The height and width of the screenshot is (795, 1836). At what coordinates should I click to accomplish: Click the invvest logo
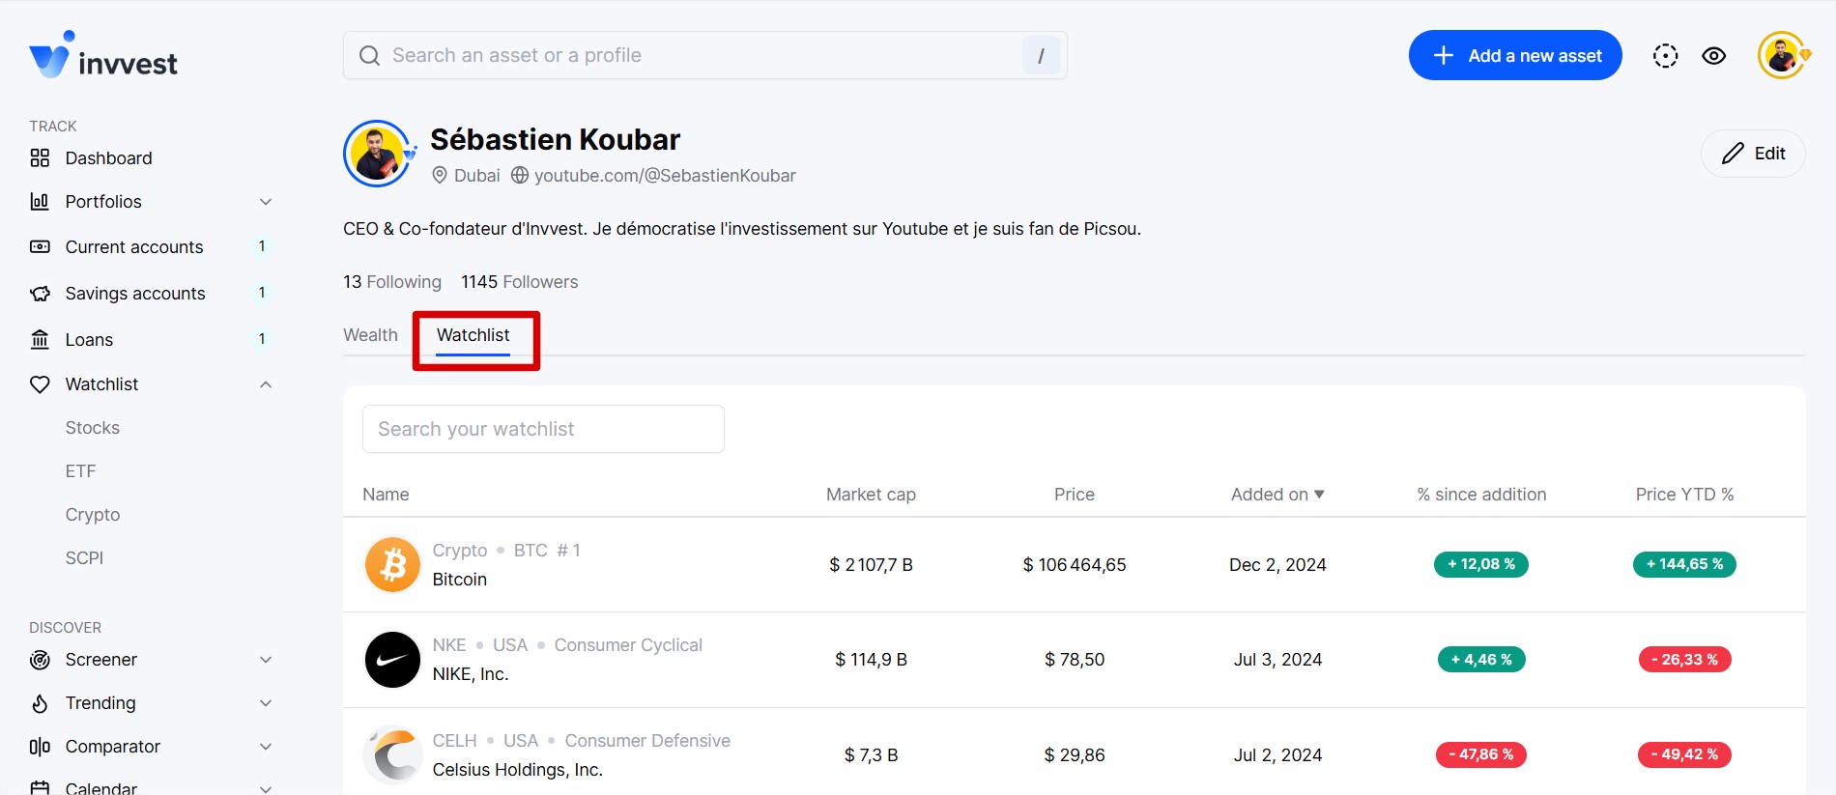[103, 55]
